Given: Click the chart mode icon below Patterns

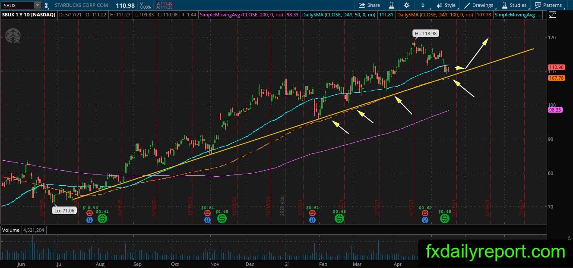Looking at the screenshot, I should pyautogui.click(x=552, y=15).
